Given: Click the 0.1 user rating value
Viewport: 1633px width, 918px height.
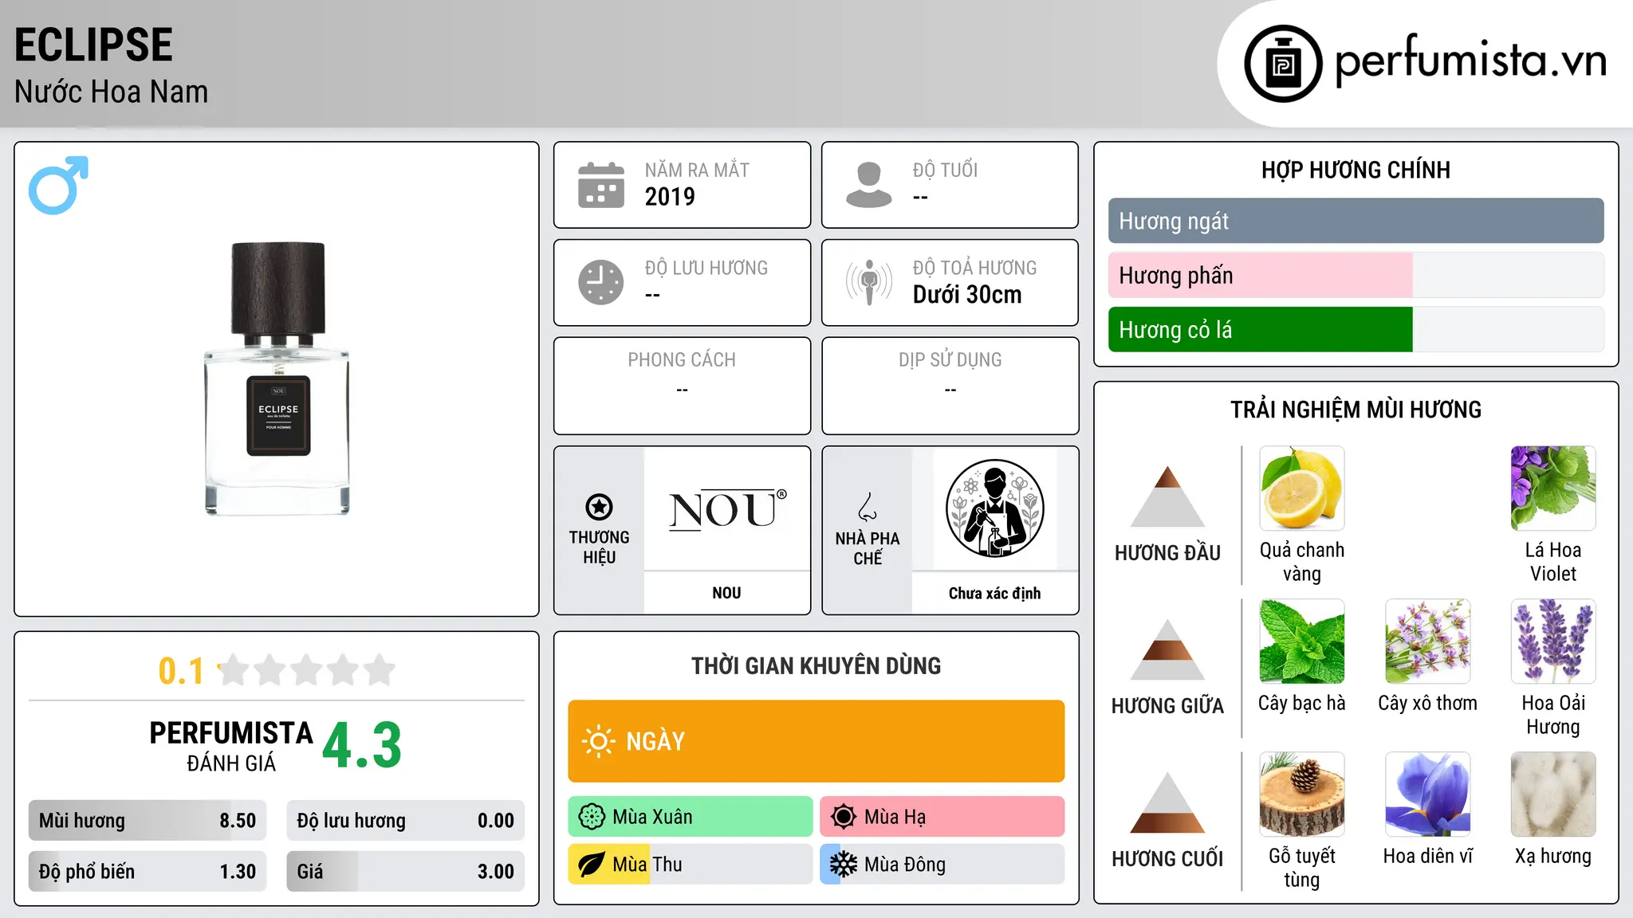Looking at the screenshot, I should 181,671.
